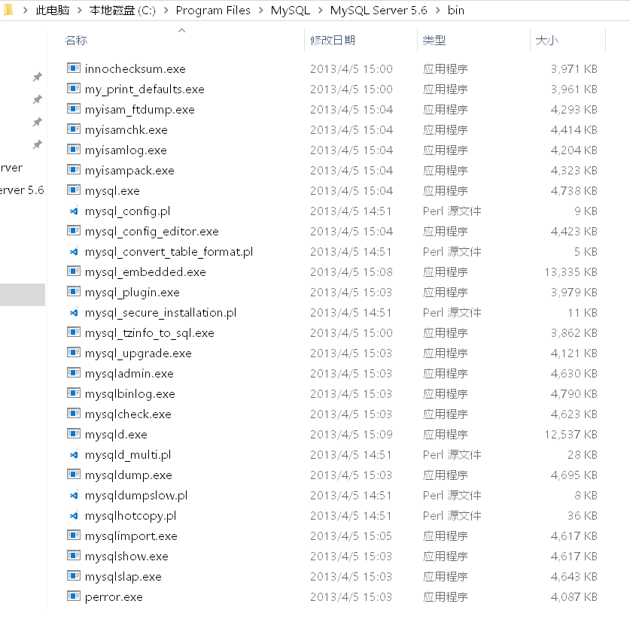Click the mysqld_multi.pl Perl file icon

(x=74, y=454)
